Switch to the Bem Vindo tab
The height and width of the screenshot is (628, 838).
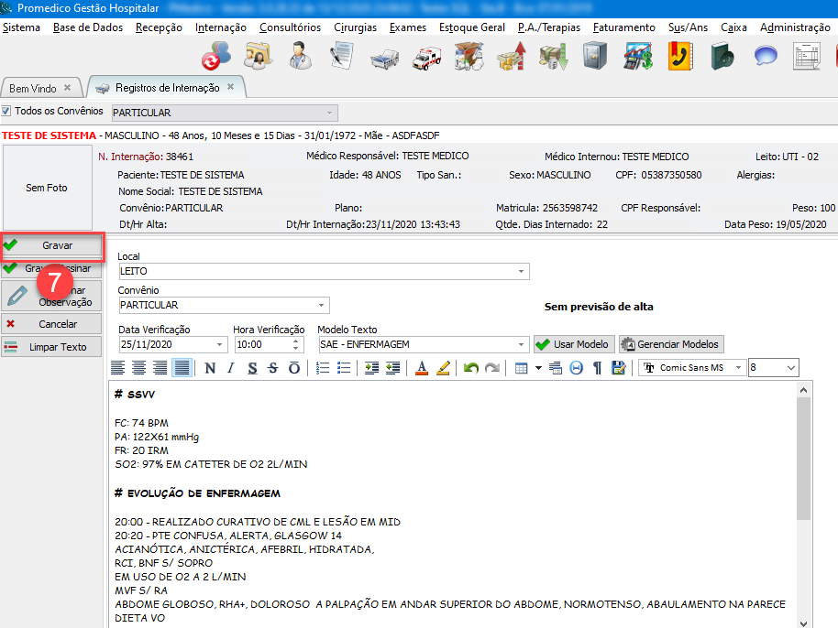click(33, 89)
